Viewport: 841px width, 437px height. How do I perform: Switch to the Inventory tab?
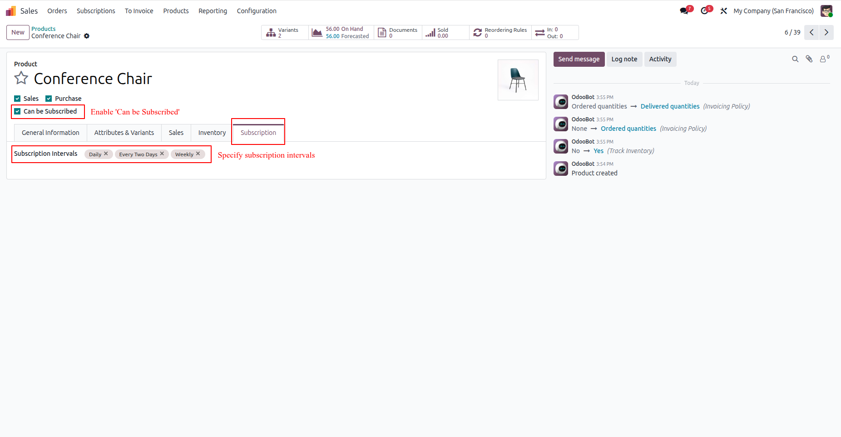coord(212,133)
